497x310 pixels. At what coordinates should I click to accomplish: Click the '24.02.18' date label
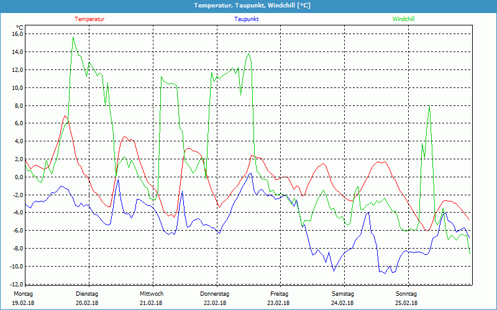pyautogui.click(x=342, y=303)
